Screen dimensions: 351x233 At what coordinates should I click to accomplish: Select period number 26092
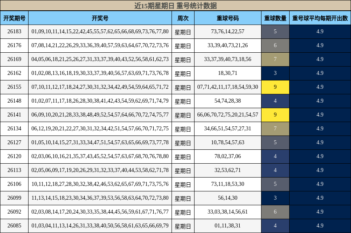coord(14,212)
